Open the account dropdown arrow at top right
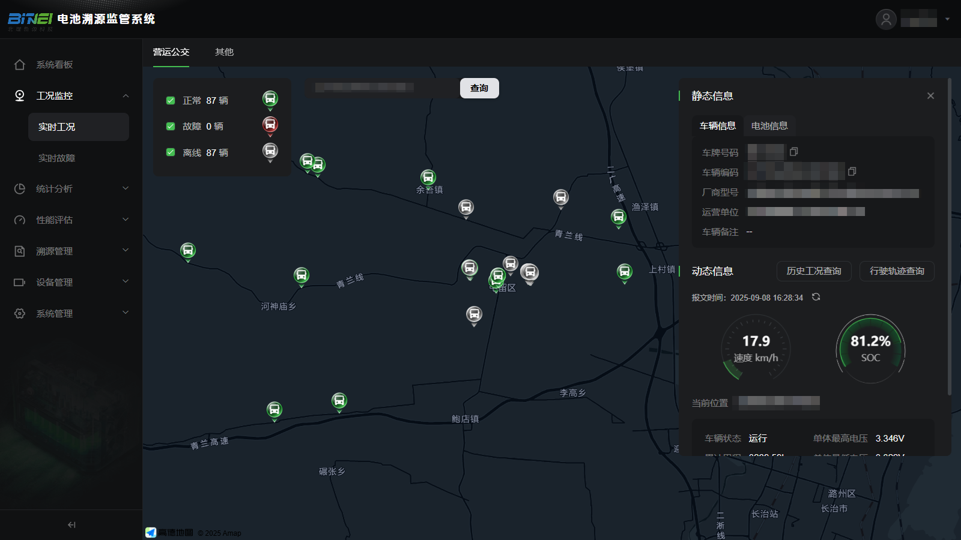 947,19
